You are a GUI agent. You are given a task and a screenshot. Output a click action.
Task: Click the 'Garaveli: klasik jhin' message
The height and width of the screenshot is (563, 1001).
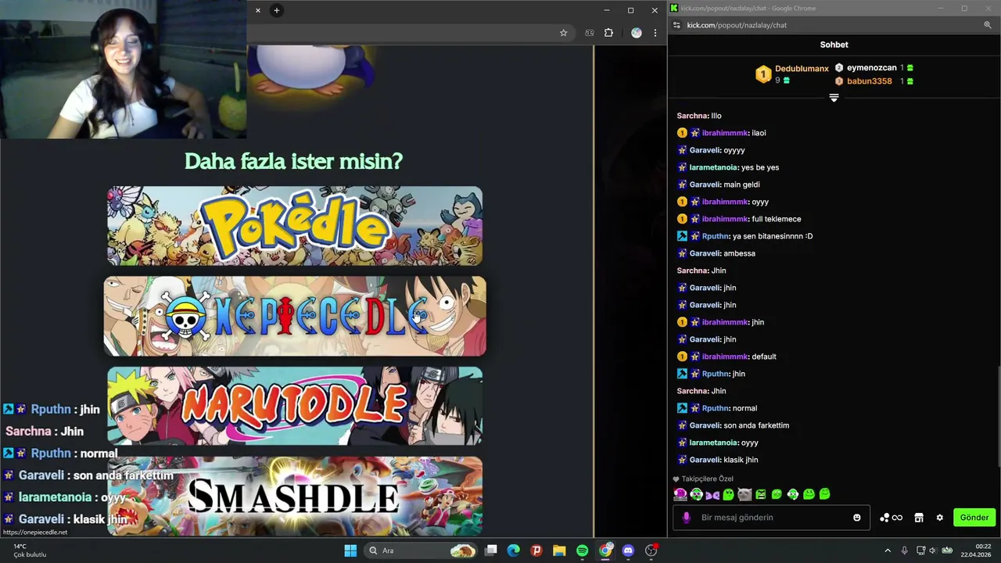718,460
